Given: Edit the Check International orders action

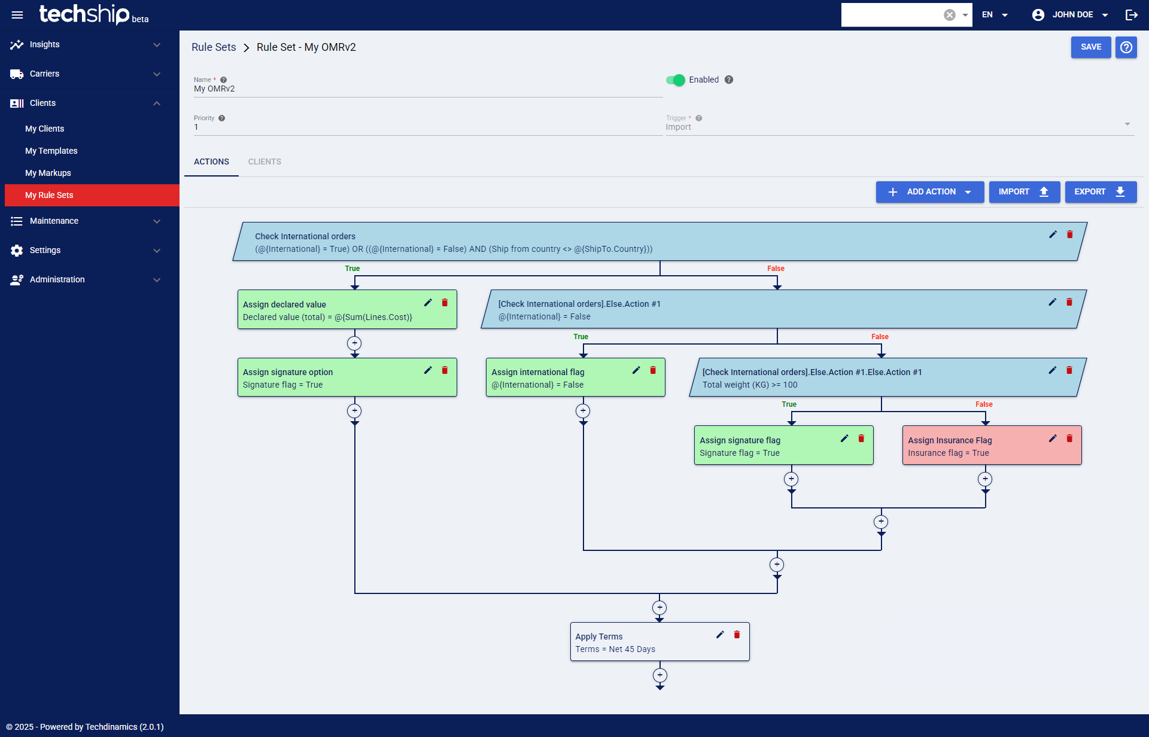Looking at the screenshot, I should [x=1053, y=234].
